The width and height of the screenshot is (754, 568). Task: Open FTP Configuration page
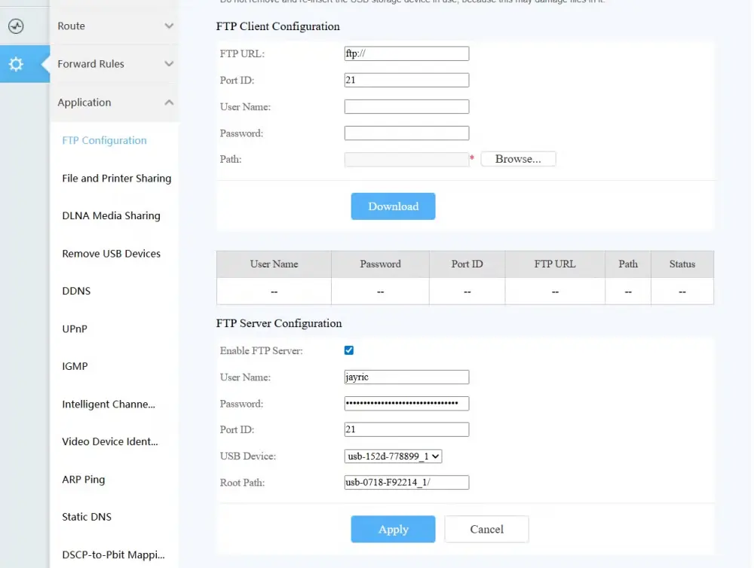104,140
